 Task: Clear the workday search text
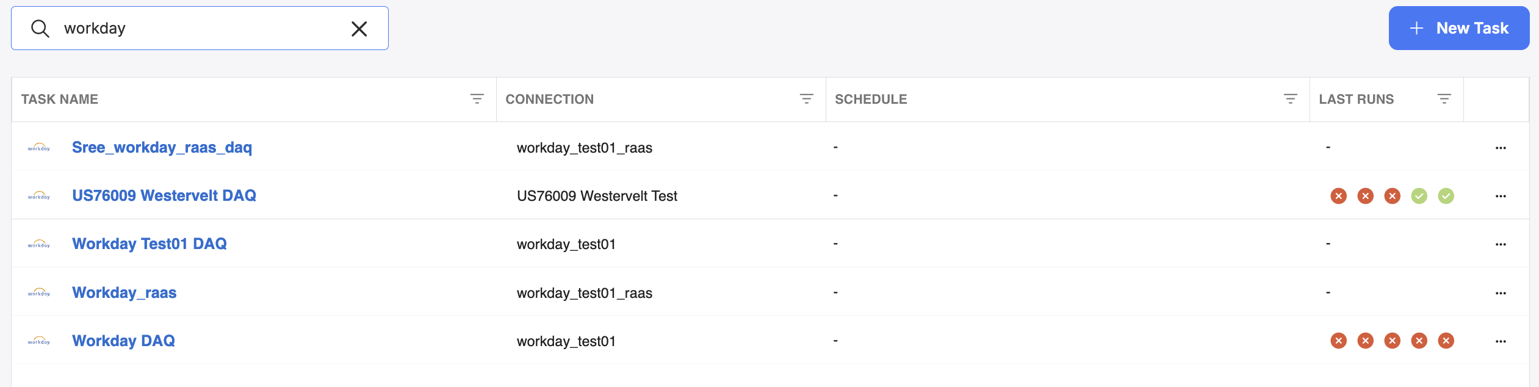click(x=359, y=29)
